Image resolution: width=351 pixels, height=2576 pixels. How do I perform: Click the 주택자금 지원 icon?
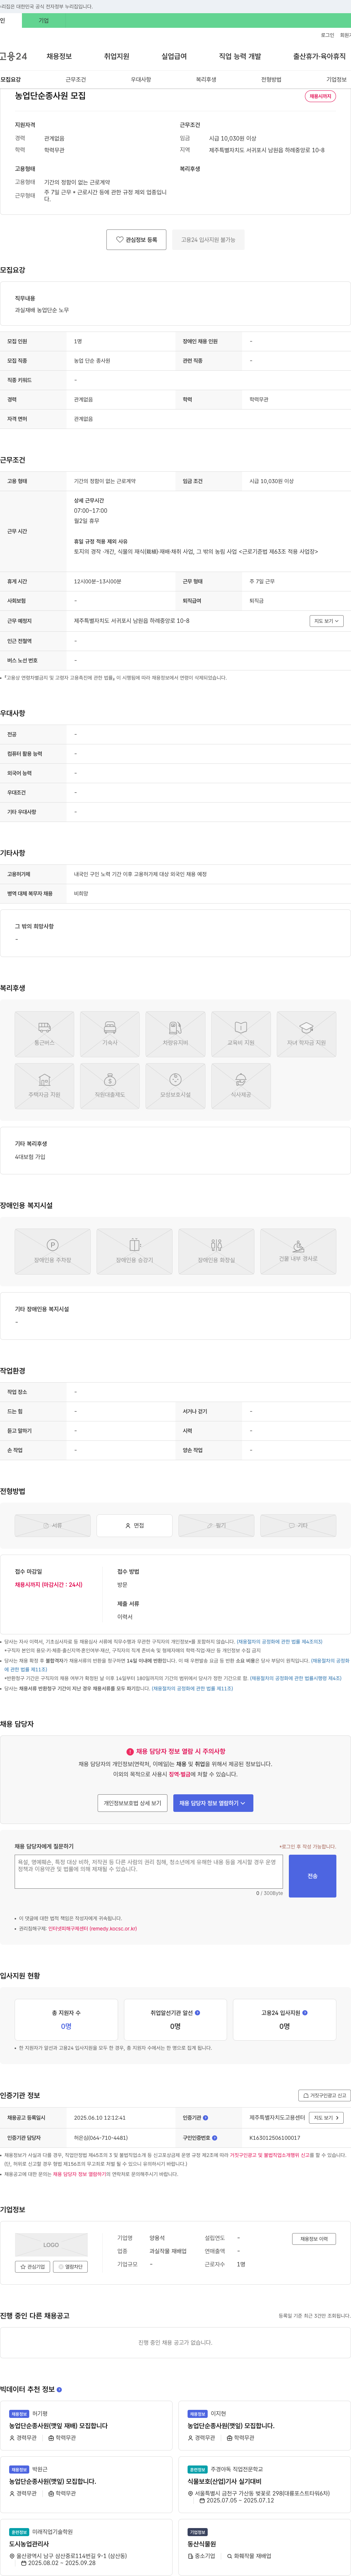tap(44, 1086)
